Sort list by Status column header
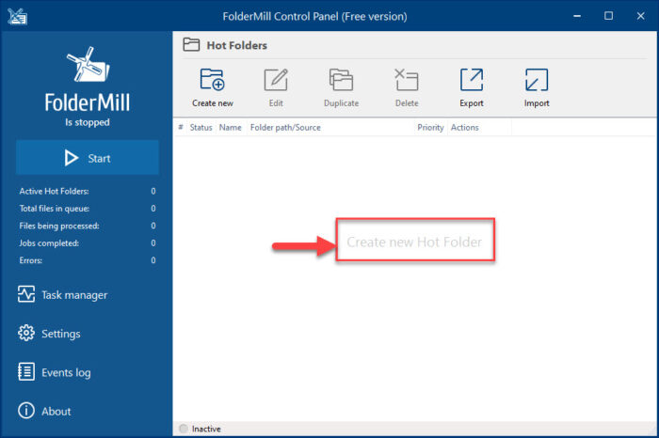This screenshot has width=659, height=438. click(201, 128)
